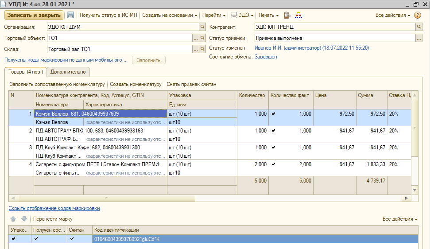Image resolution: width=430 pixels, height=249 pixels.
Task: Open ЭДО dropdown menu
Action: point(242,15)
